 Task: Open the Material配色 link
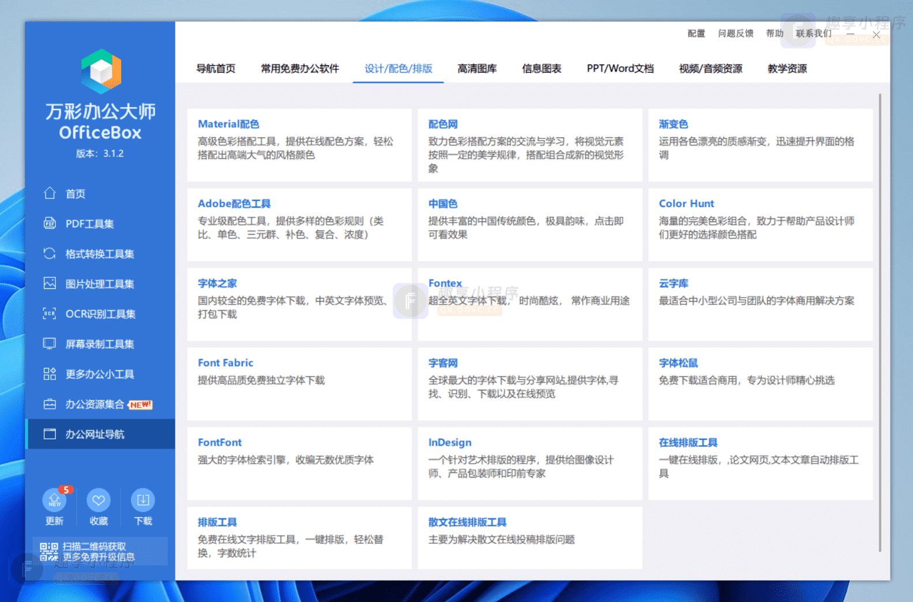point(228,124)
